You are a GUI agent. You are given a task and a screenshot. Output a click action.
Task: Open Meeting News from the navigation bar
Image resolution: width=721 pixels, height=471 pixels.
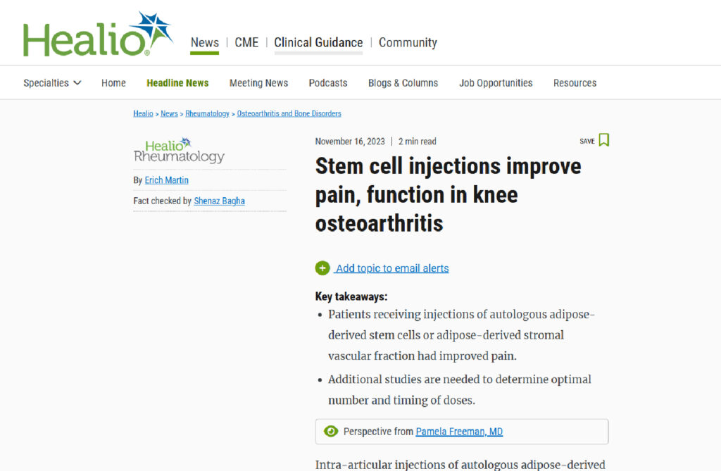(258, 83)
